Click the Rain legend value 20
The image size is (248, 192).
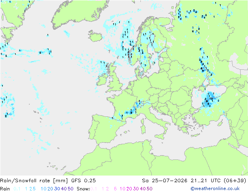(50, 189)
